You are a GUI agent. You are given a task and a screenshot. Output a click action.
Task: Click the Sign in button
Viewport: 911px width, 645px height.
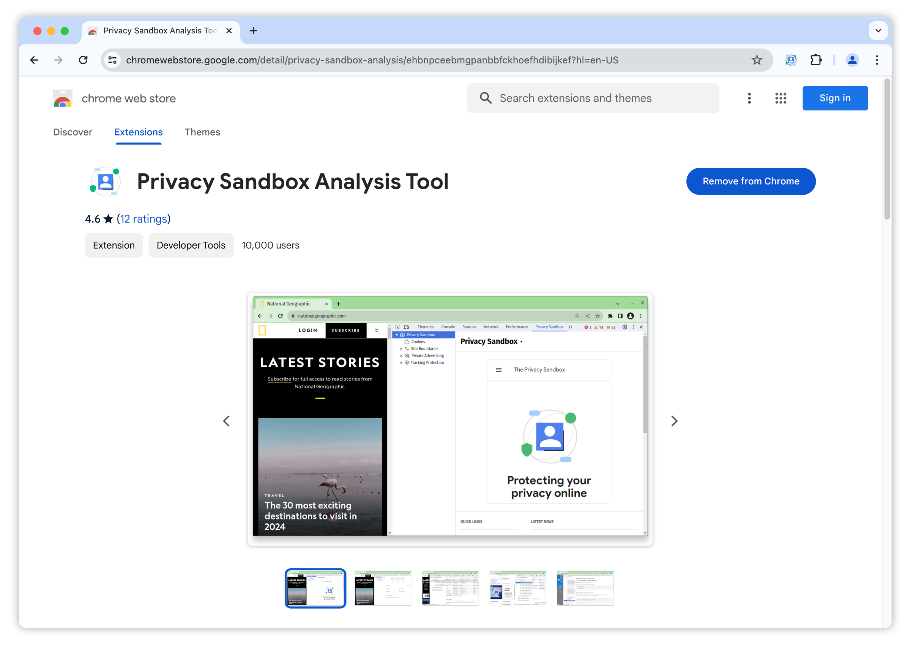835,98
